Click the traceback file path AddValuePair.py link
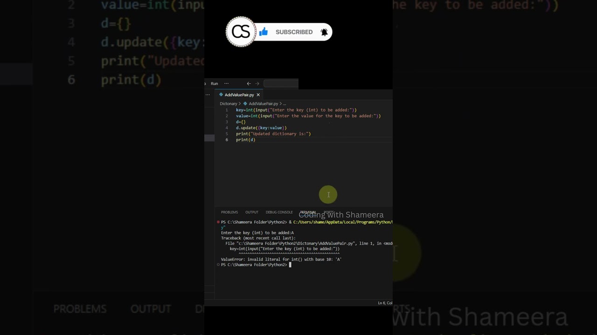This screenshot has height=335, width=597. point(297,243)
